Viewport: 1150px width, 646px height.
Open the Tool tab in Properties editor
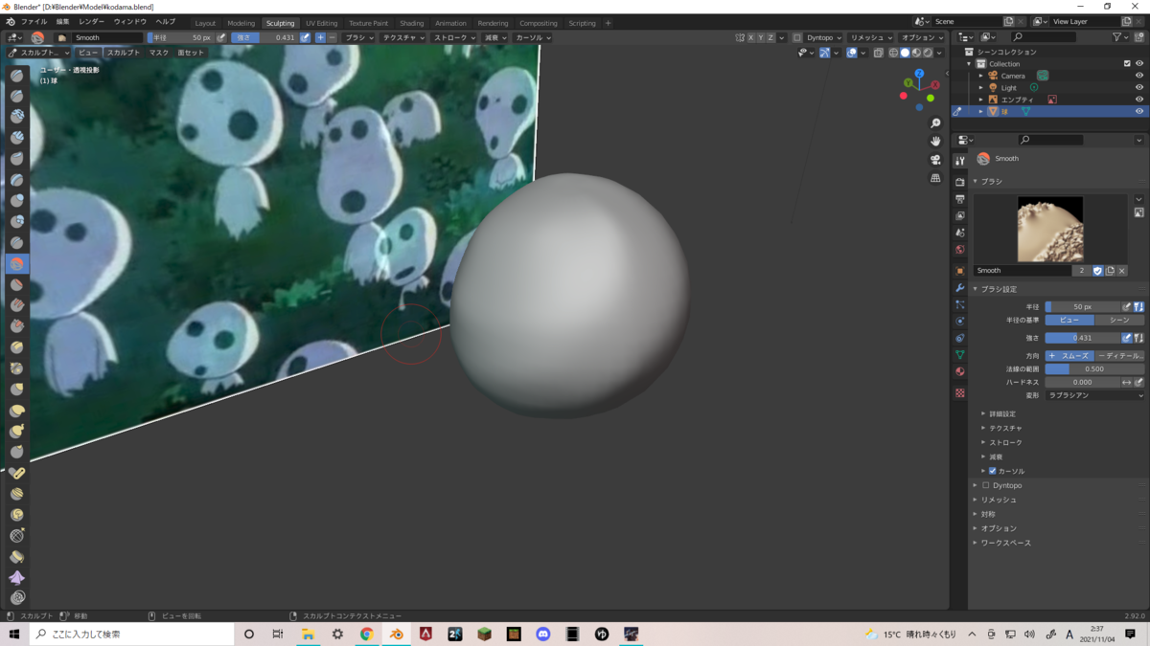[960, 161]
